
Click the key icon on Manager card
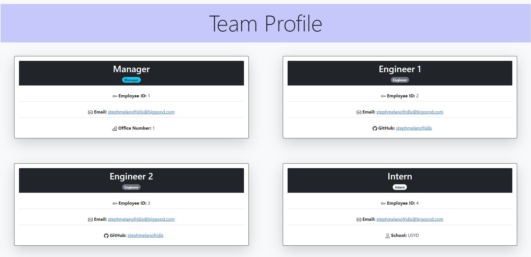pyautogui.click(x=114, y=96)
